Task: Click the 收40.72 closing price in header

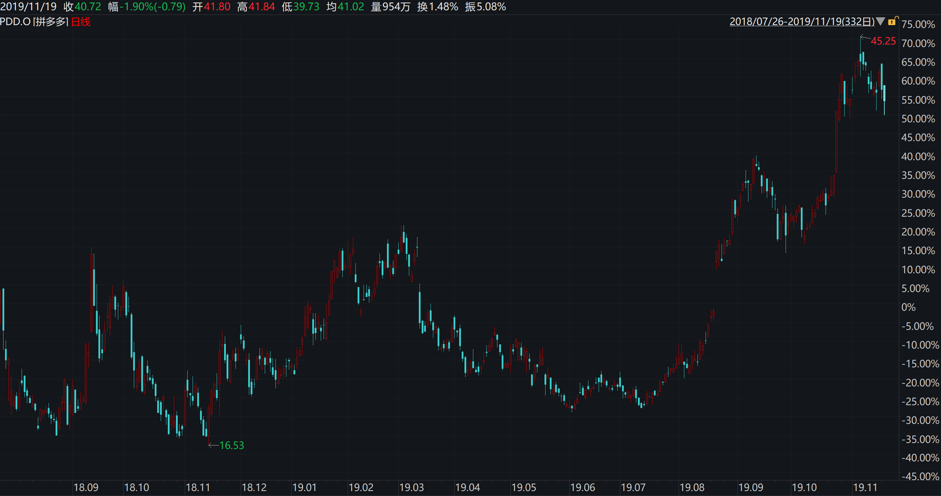Action: click(82, 7)
